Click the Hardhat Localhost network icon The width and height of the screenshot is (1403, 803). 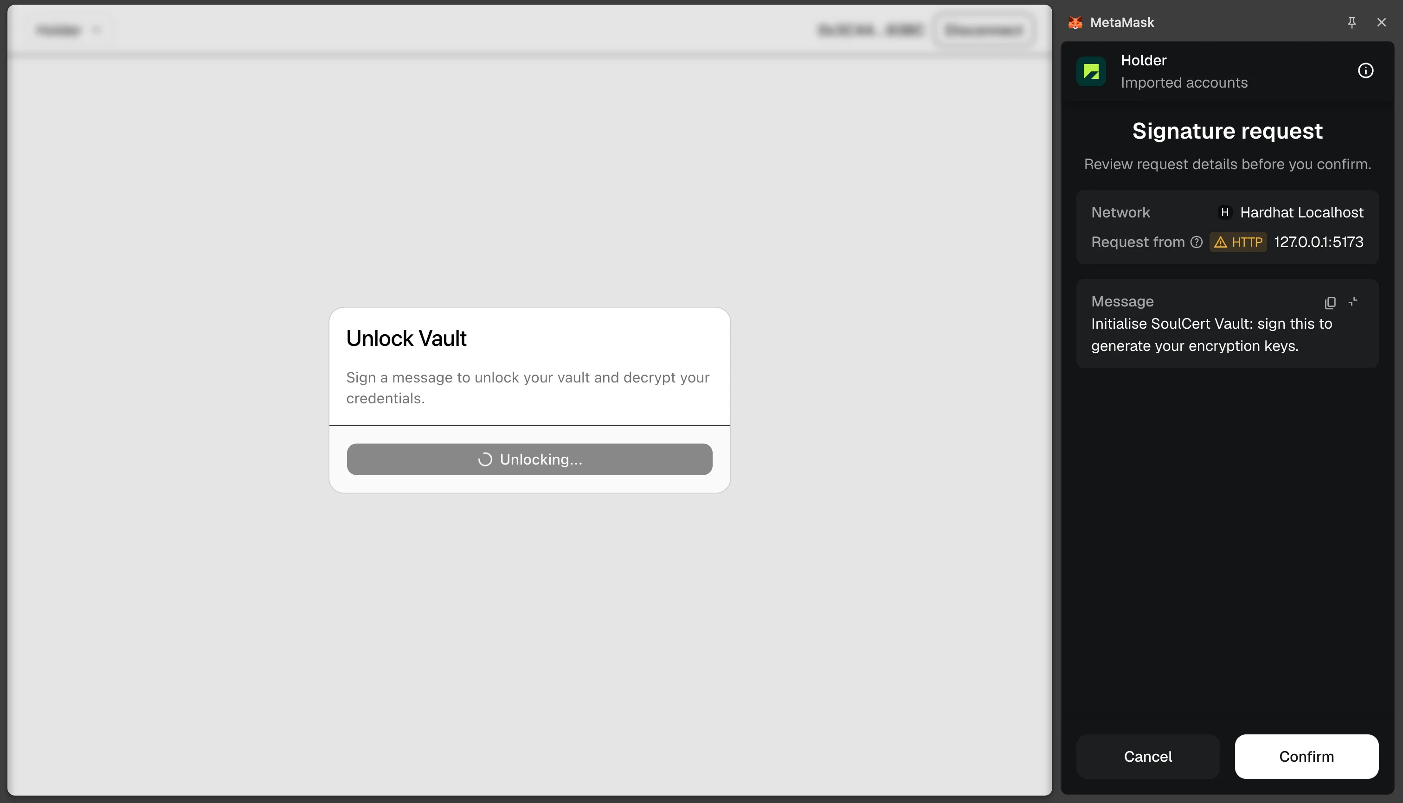pyautogui.click(x=1225, y=212)
